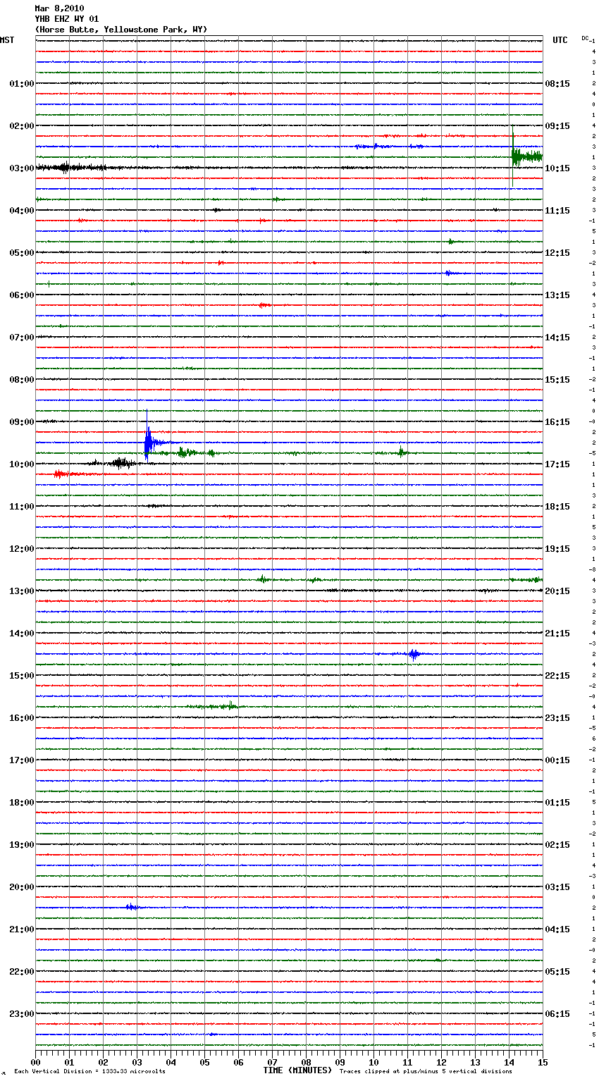Click the 18:00 MST hour label

(22, 803)
